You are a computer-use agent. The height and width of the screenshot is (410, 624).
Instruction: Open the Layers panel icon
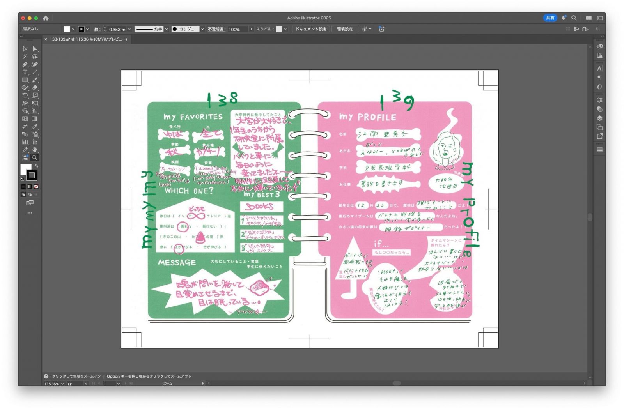coord(600,118)
